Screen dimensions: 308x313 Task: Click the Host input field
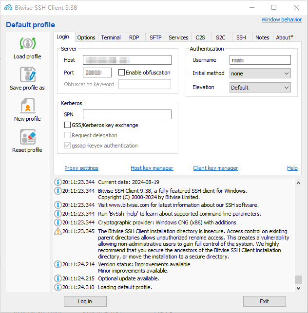pyautogui.click(x=127, y=60)
